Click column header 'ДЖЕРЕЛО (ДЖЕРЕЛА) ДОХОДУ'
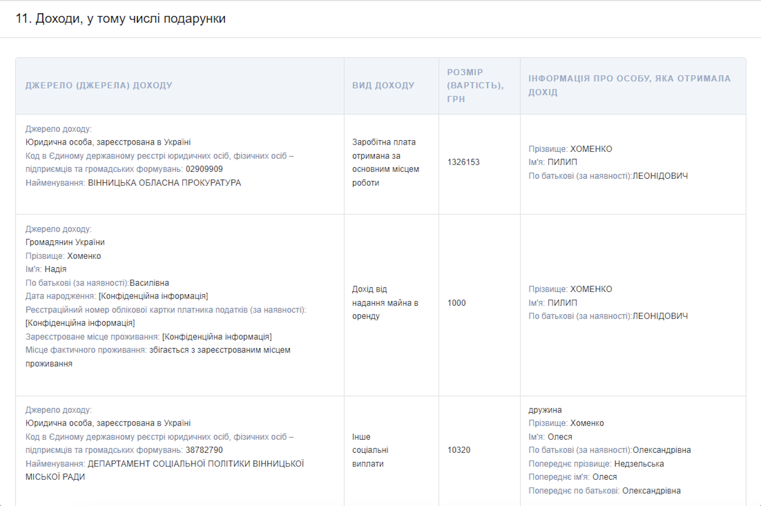Screen dimensions: 761x506 pyautogui.click(x=99, y=86)
